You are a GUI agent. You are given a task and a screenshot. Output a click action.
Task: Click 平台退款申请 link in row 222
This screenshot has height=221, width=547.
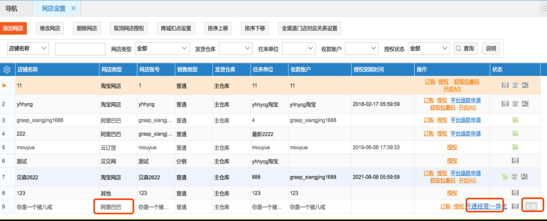466,134
